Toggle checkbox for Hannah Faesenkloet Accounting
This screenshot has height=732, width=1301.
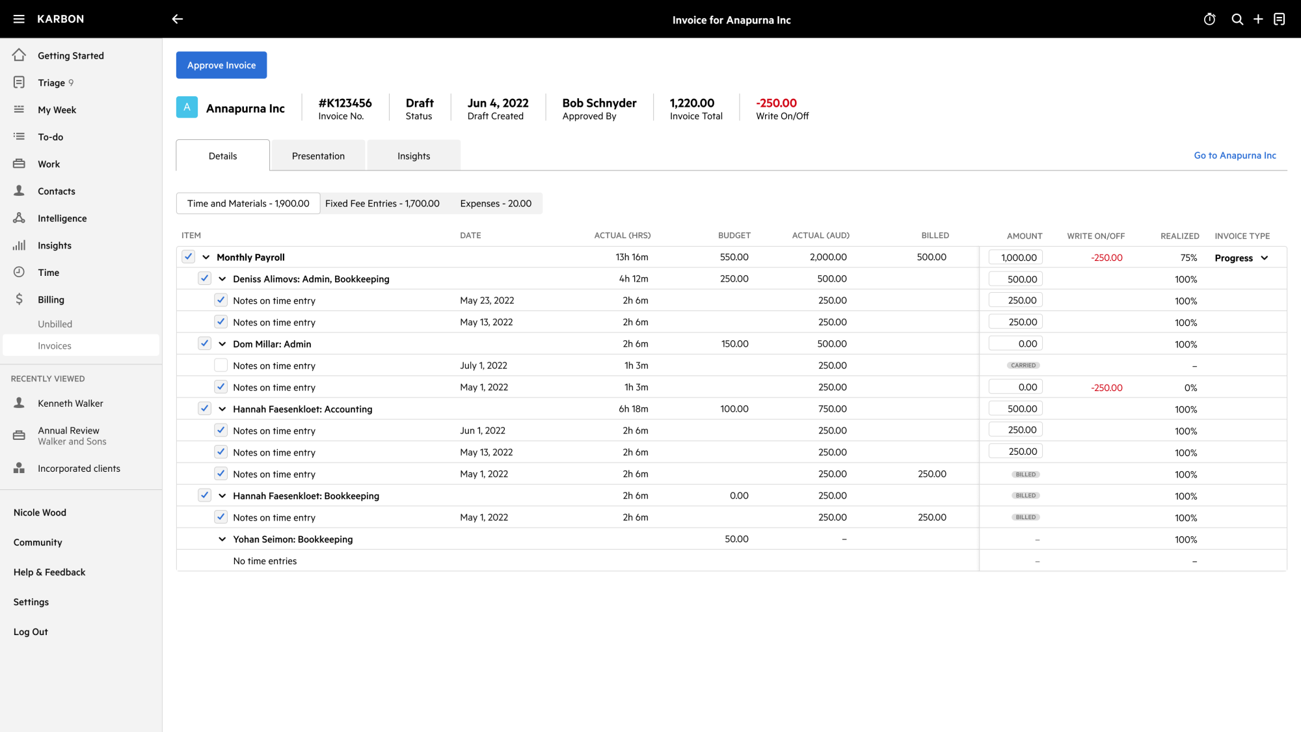pos(204,409)
